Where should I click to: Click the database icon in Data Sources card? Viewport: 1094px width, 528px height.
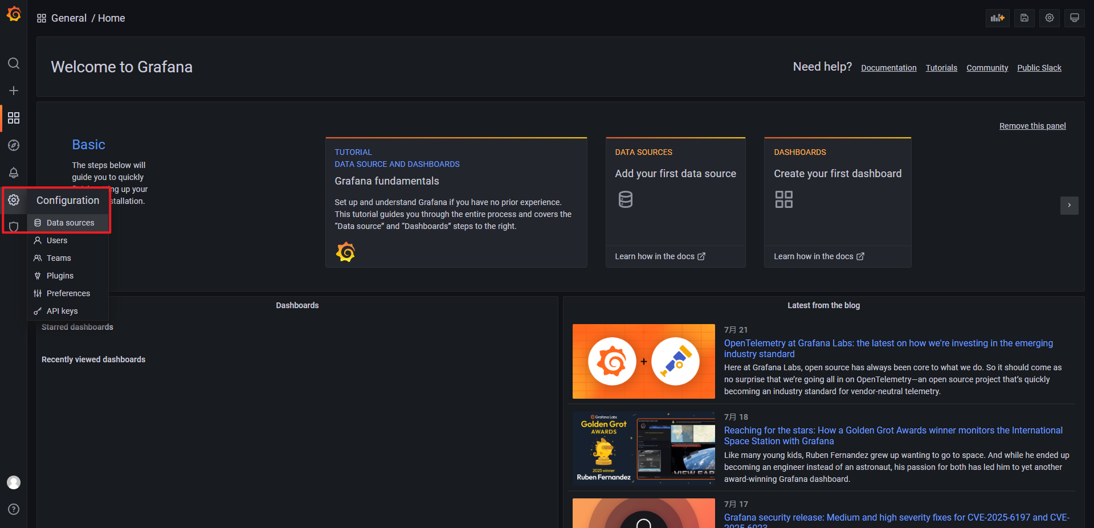coord(626,199)
